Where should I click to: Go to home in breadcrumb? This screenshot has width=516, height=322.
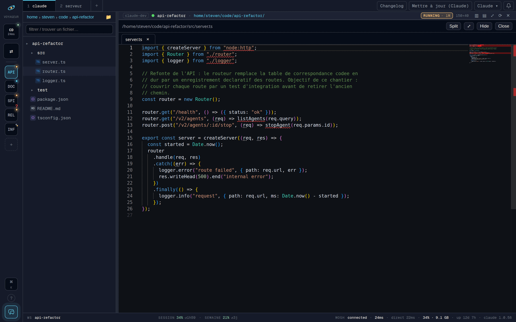pos(32,17)
